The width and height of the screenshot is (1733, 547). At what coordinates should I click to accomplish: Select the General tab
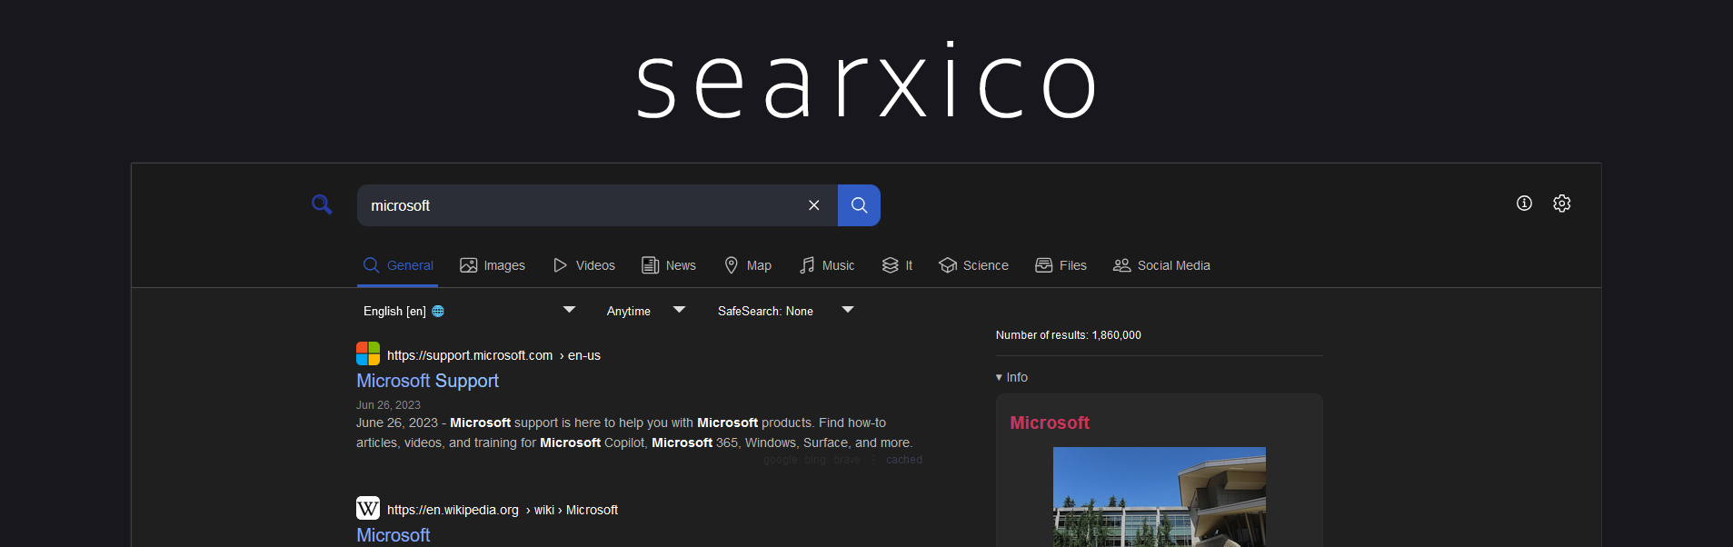398,265
